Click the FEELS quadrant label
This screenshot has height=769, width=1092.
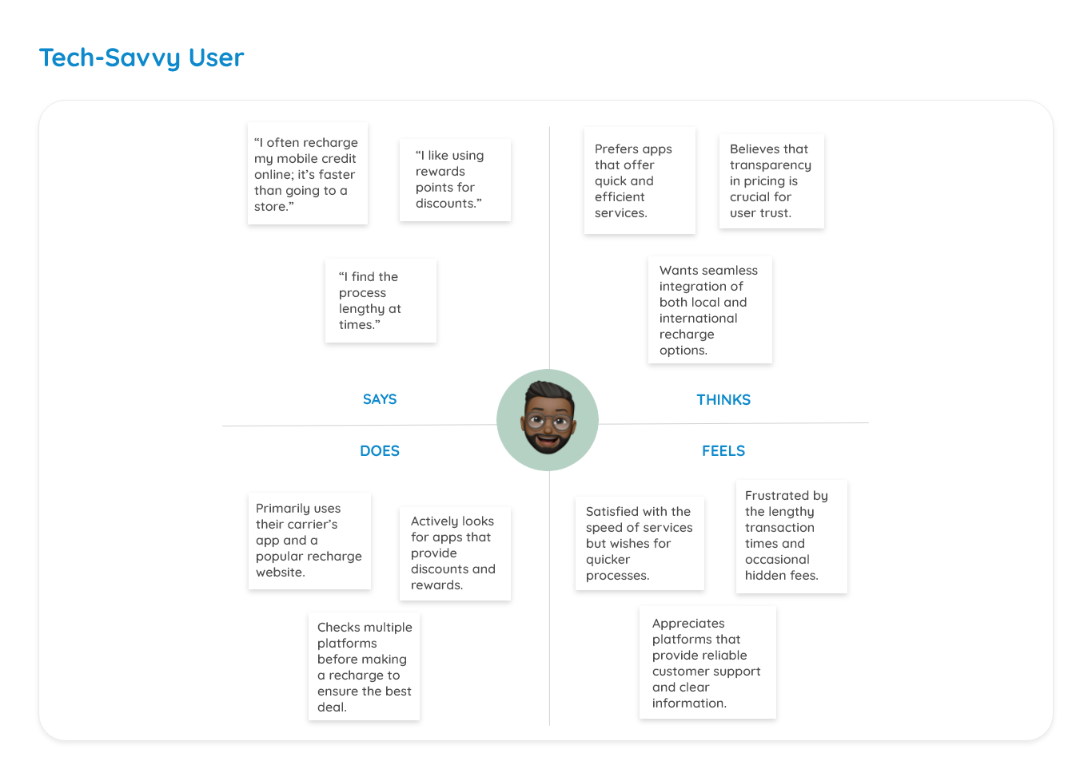coord(723,451)
